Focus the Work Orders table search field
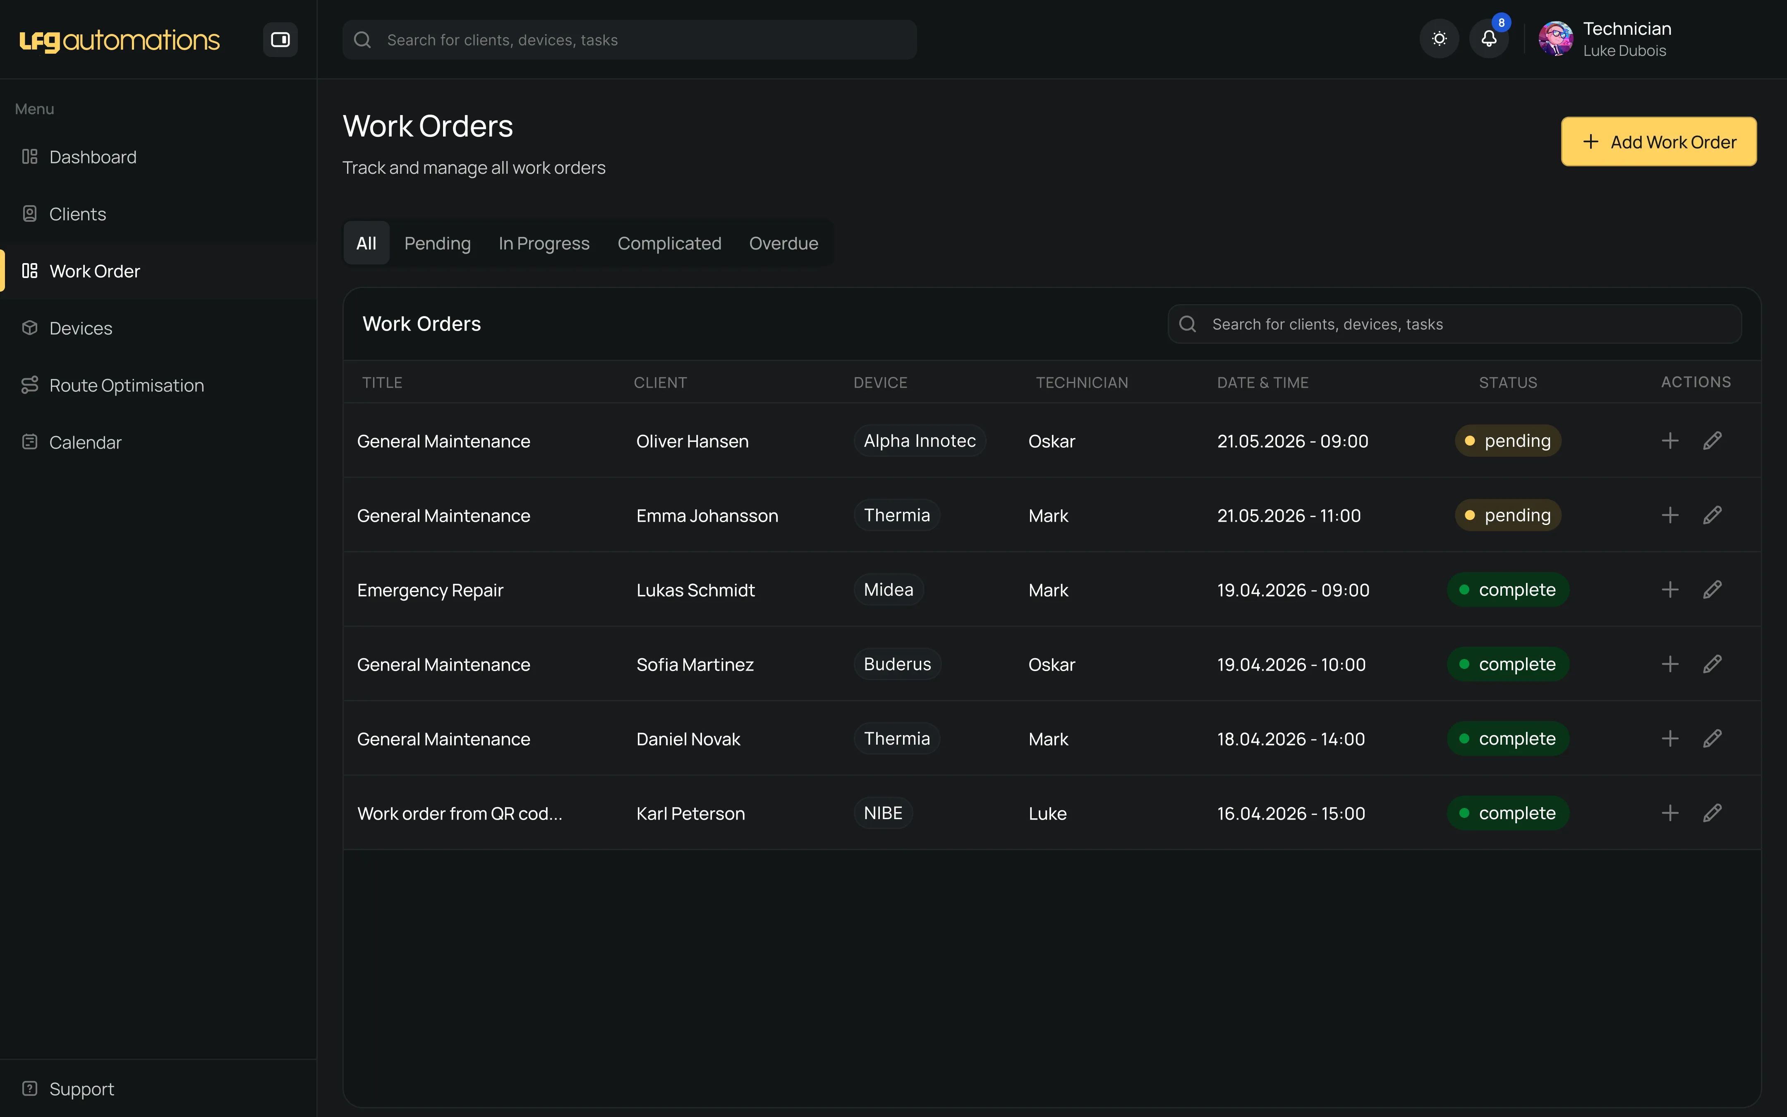Image resolution: width=1787 pixels, height=1117 pixels. pyautogui.click(x=1454, y=324)
